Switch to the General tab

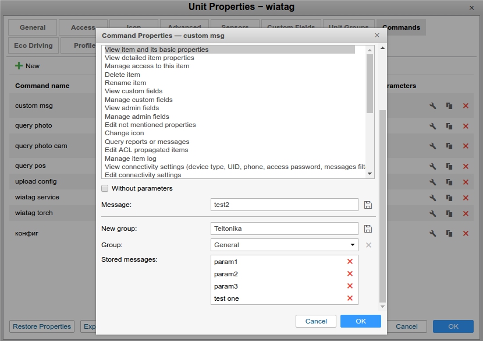coord(33,27)
